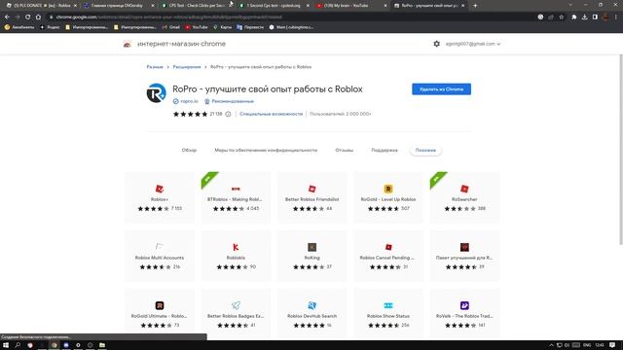Open the Roblox+ extension icon
This screenshot has width=623, height=350.
160,189
